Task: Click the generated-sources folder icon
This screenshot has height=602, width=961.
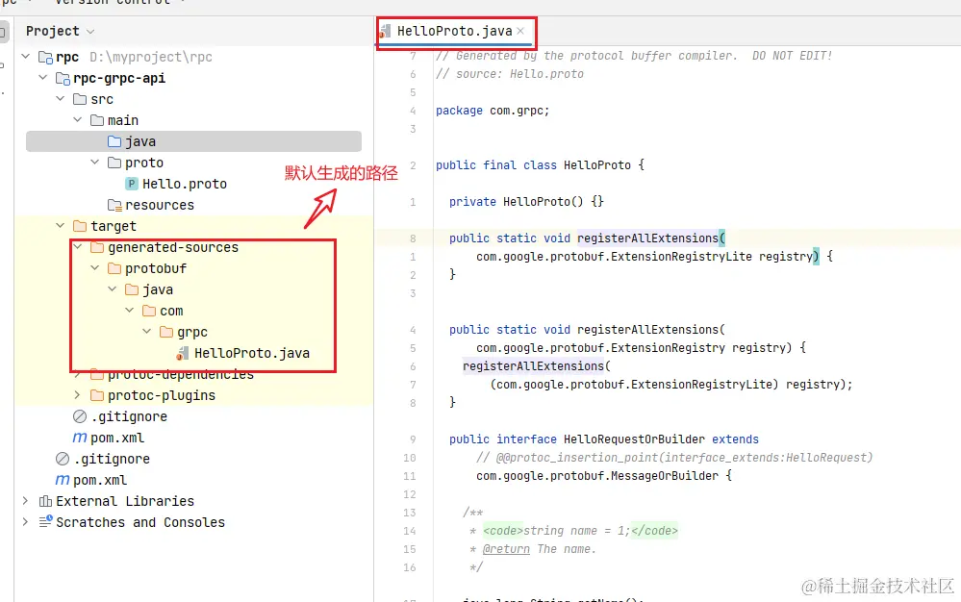Action: coord(97,247)
